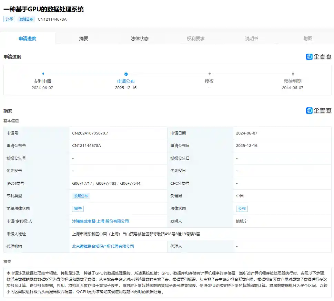Click the 企查查 logo beside 申请进度

click(318, 57)
